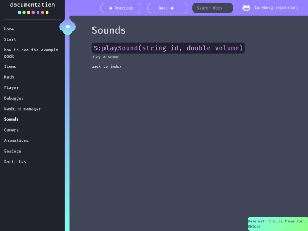
Task: Open the Items page
Action: [10, 66]
